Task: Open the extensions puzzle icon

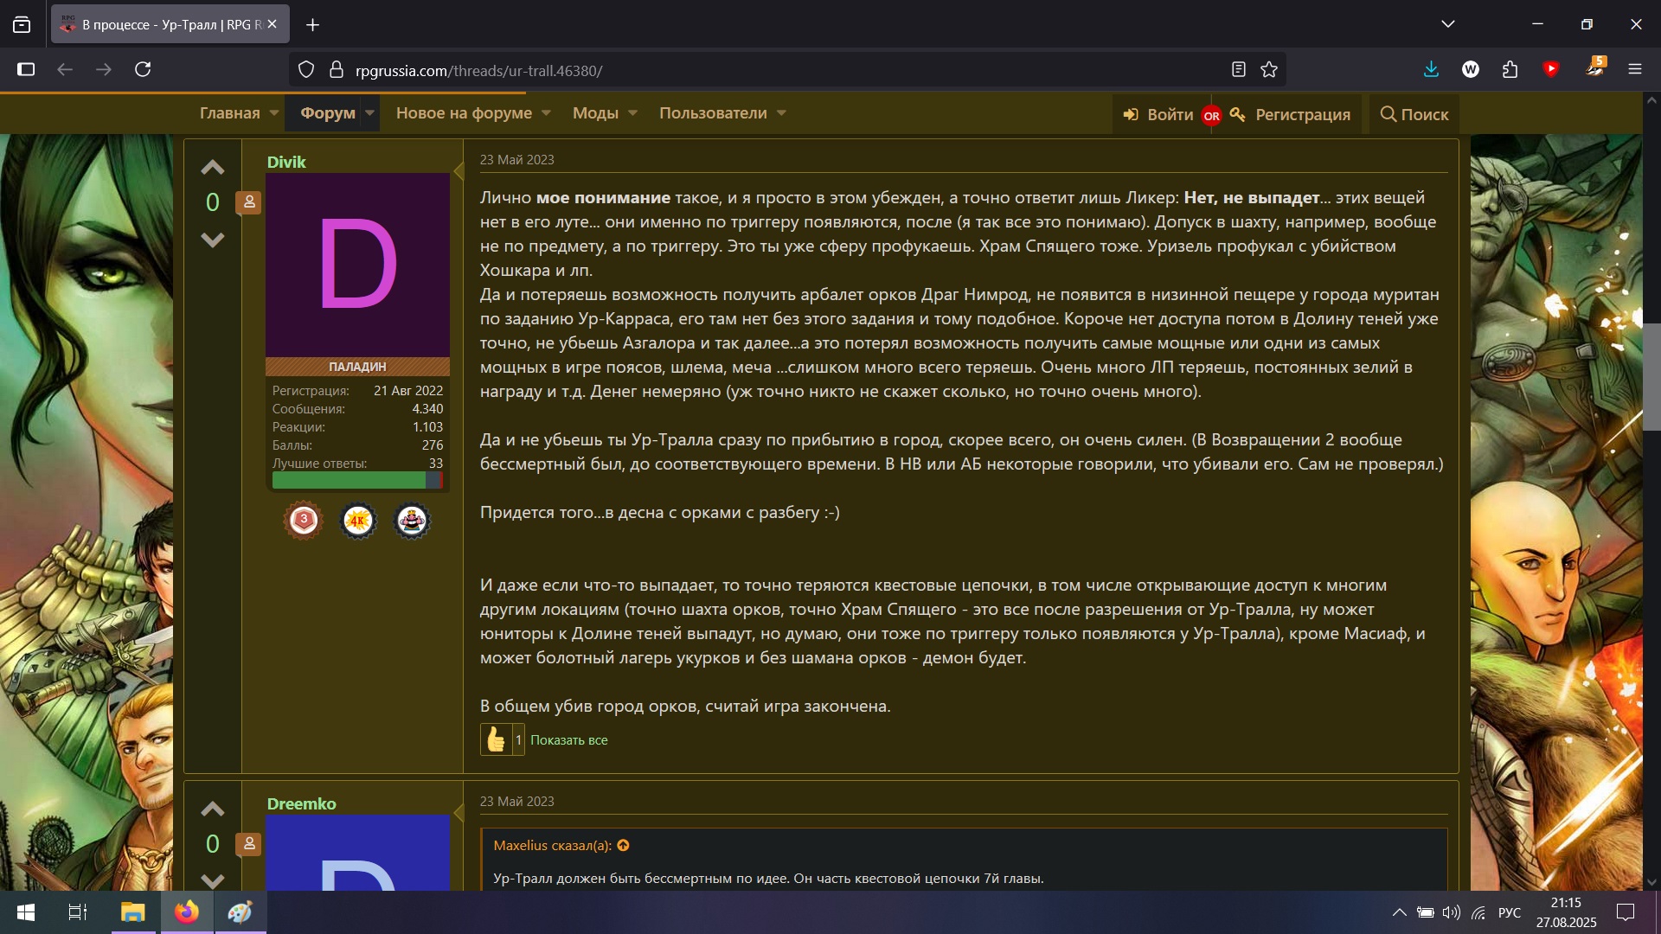Action: click(x=1510, y=70)
